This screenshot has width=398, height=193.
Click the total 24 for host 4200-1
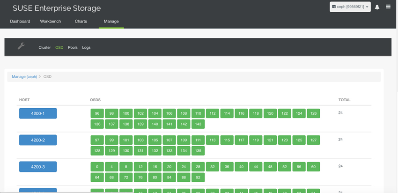[340, 113]
